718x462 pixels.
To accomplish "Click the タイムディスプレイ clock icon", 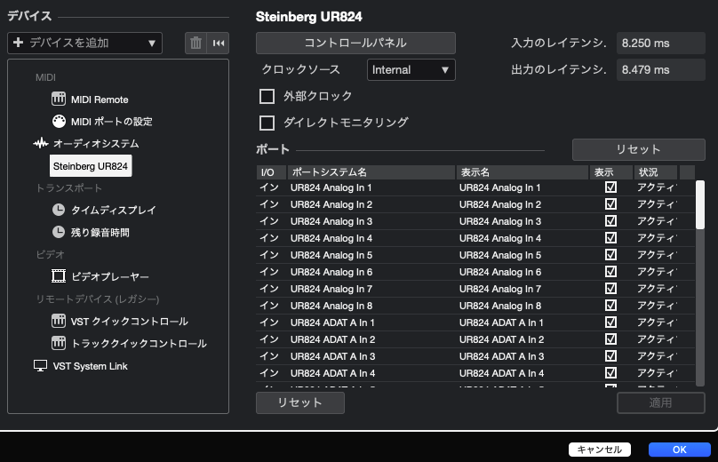I will click(x=59, y=210).
